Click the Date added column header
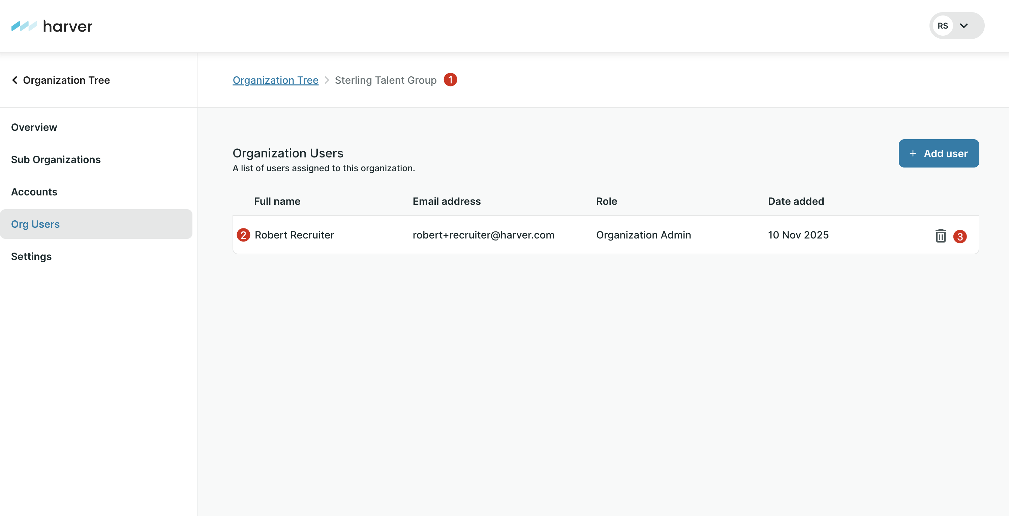The image size is (1009, 516). pos(796,201)
